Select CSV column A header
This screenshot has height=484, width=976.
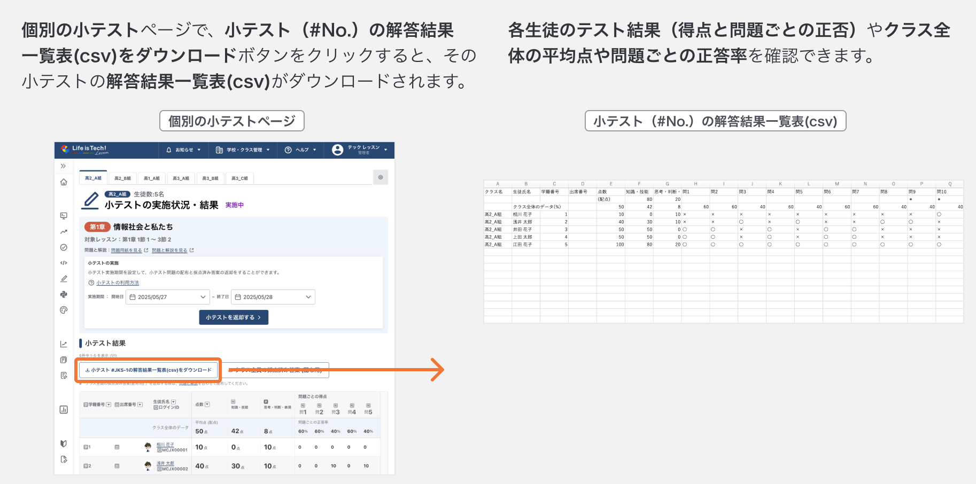tap(498, 184)
